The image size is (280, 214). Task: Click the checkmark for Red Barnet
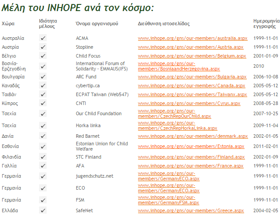[43, 136]
